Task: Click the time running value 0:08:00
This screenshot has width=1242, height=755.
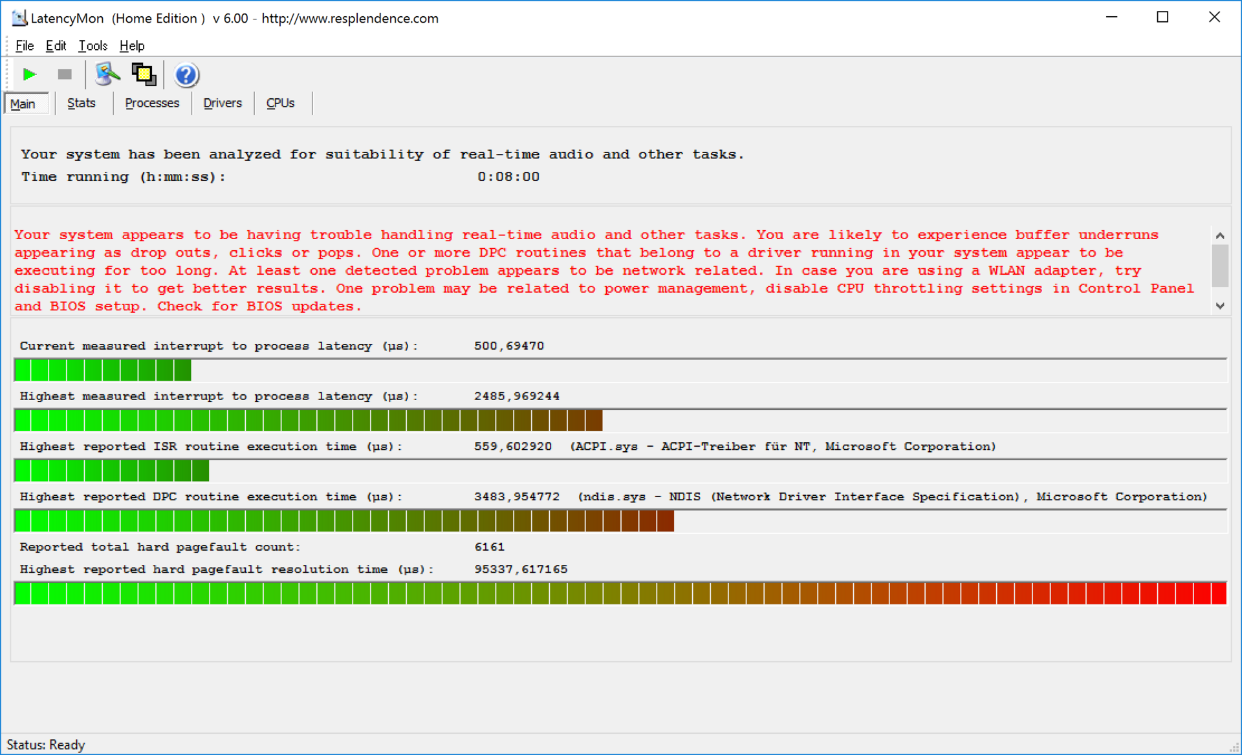Action: pyautogui.click(x=508, y=176)
